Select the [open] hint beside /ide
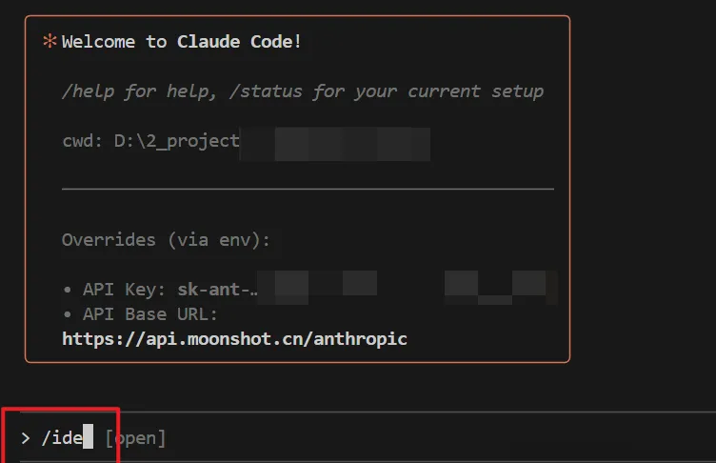Viewport: 716px width, 463px height. tap(135, 438)
